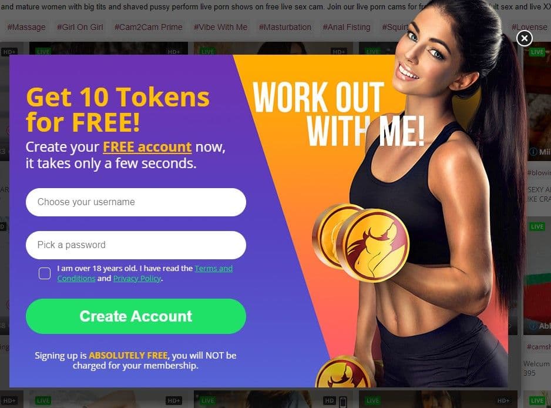
Task: Click the info icon beside Abl
Action: click(x=533, y=326)
